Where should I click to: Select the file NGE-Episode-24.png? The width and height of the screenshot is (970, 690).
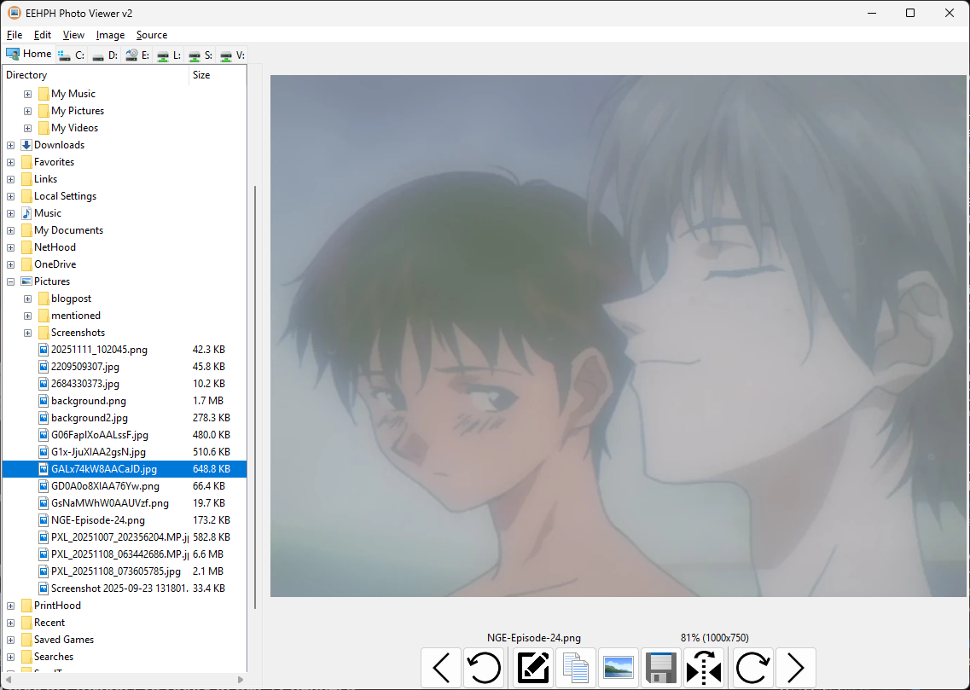click(x=97, y=520)
